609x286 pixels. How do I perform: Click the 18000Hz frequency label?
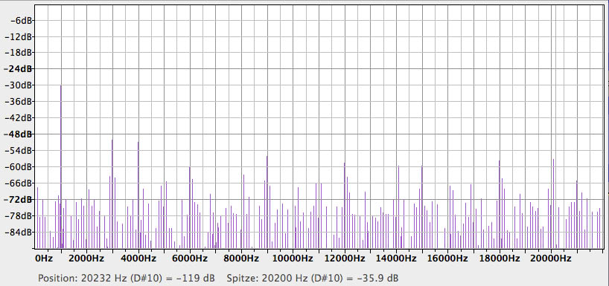499,258
